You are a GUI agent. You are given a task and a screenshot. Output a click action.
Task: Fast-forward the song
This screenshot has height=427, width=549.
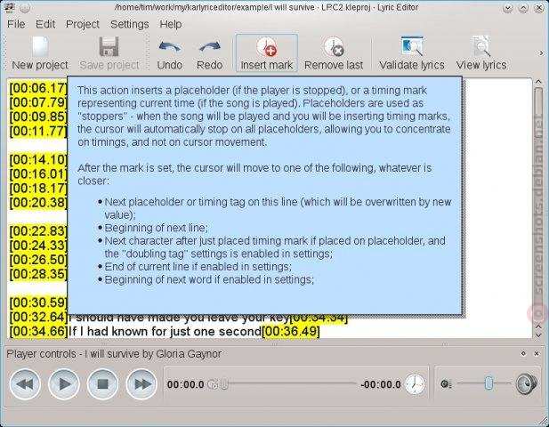pos(141,384)
